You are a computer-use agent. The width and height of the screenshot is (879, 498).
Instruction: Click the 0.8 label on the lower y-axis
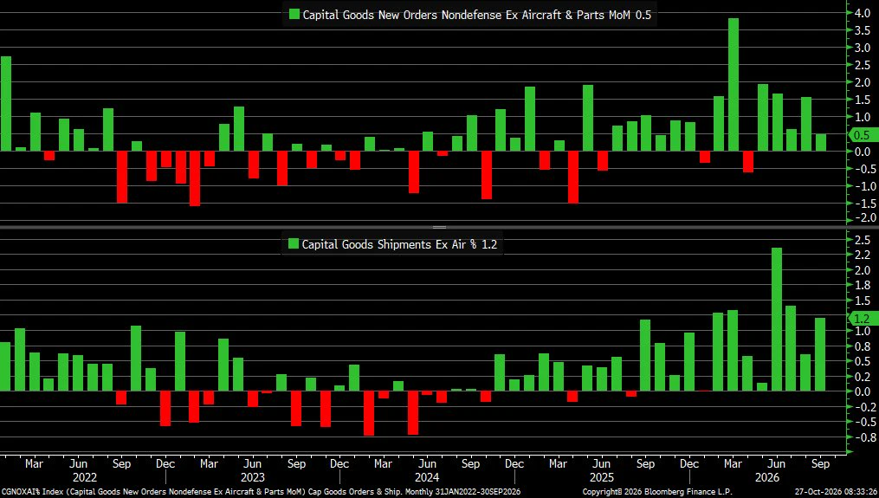863,346
